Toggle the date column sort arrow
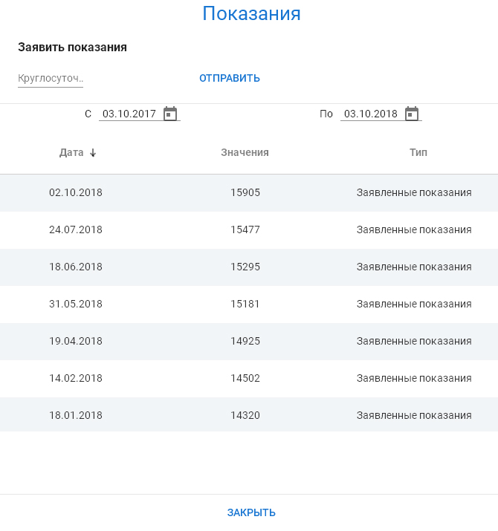 [x=93, y=153]
